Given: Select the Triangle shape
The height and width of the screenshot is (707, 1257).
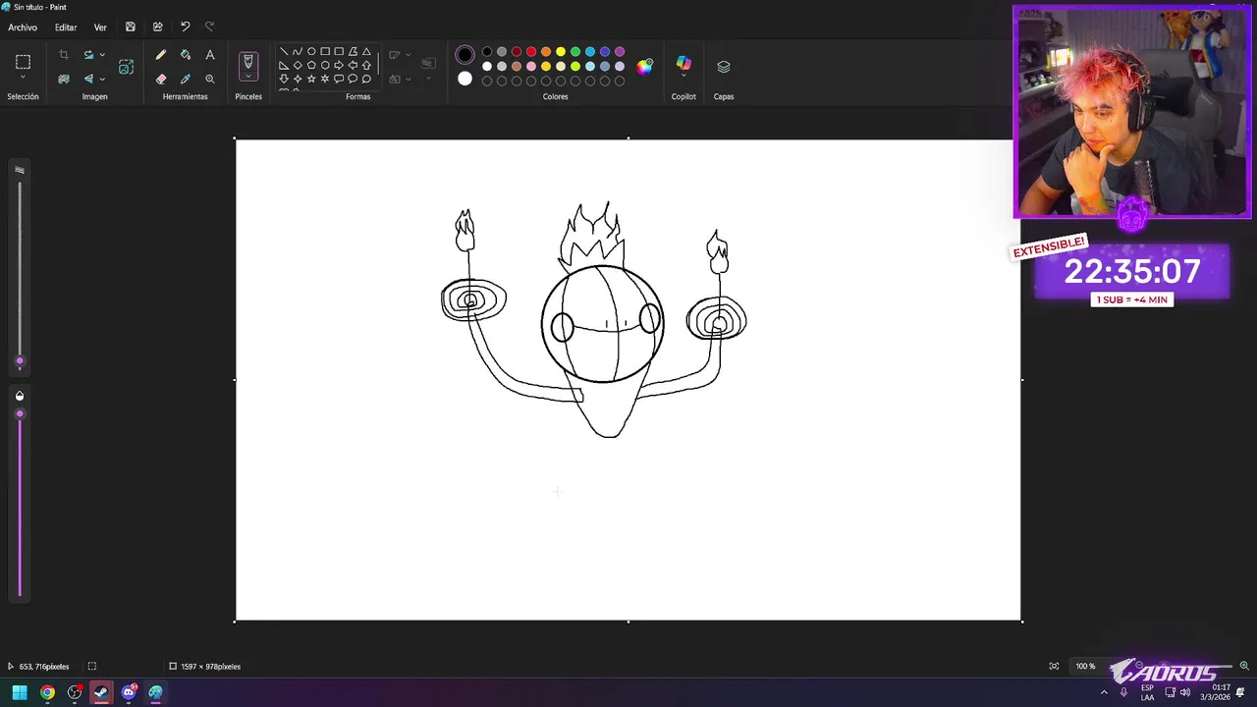Looking at the screenshot, I should coord(366,51).
